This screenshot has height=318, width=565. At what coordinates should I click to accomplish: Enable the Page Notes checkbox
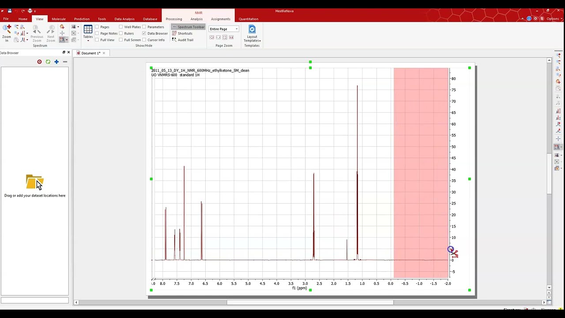(x=97, y=34)
